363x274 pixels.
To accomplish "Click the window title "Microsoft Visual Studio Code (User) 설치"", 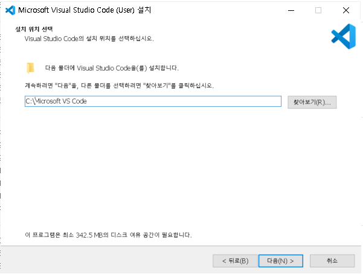I will [x=85, y=10].
